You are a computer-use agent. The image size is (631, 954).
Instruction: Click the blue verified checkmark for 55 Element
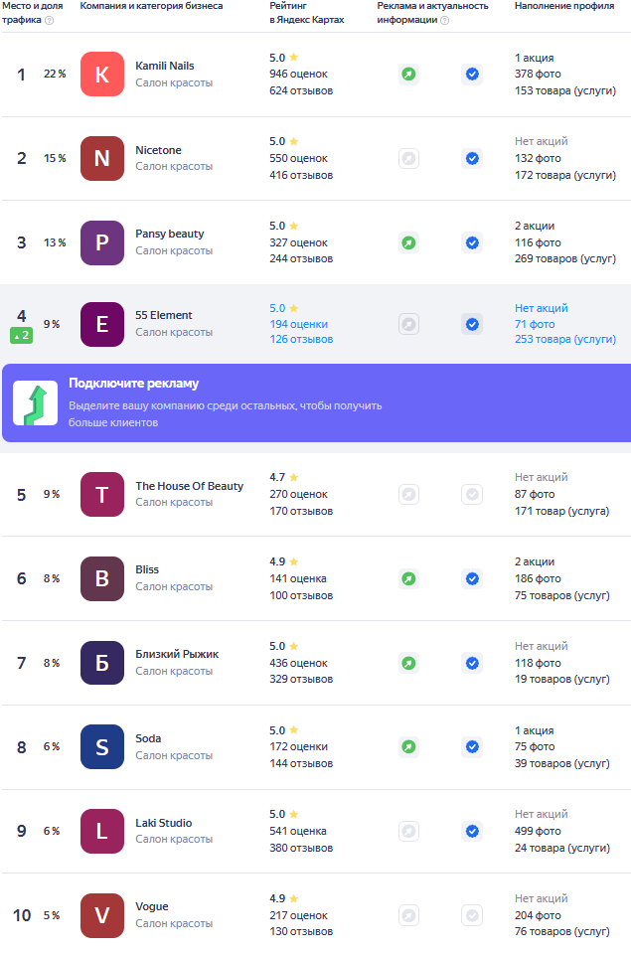pos(472,324)
